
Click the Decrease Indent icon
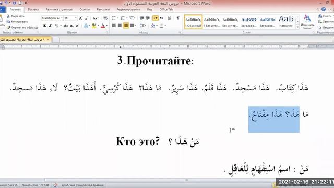tap(142, 18)
